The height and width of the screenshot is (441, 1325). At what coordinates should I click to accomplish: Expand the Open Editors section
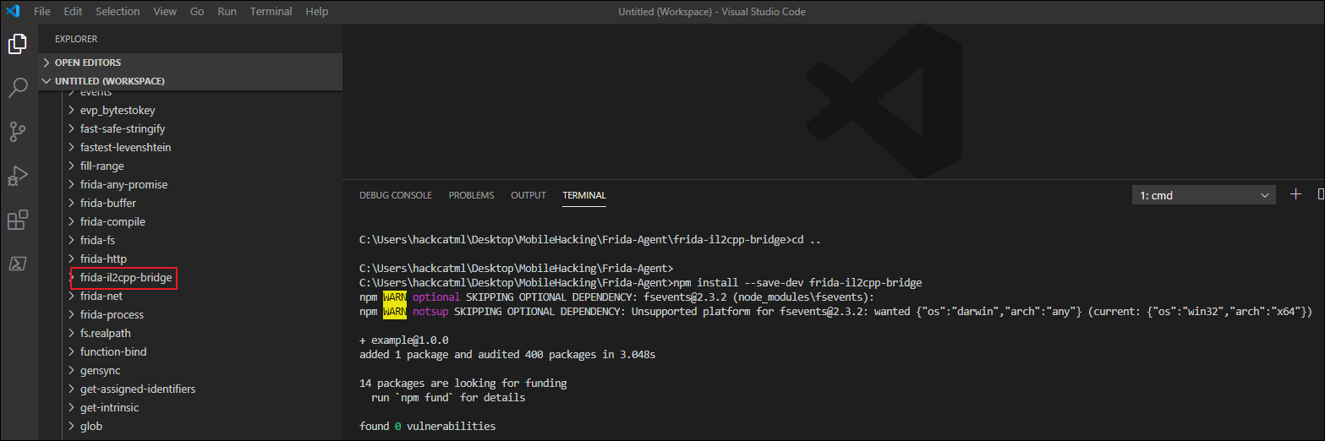190,63
